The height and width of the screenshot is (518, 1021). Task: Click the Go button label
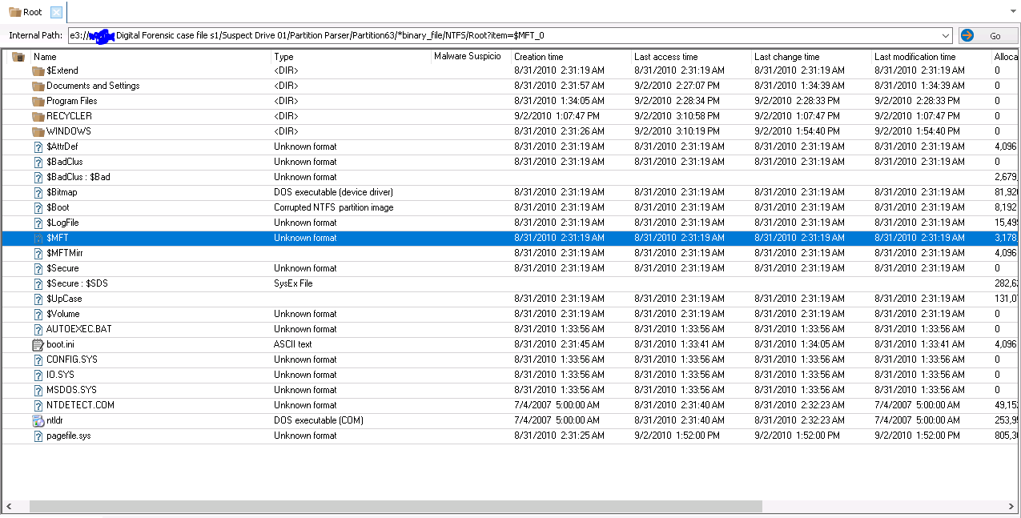point(995,36)
